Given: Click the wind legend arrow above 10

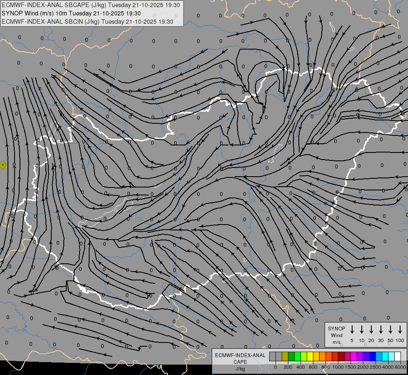Looking at the screenshot, I should pos(362,330).
